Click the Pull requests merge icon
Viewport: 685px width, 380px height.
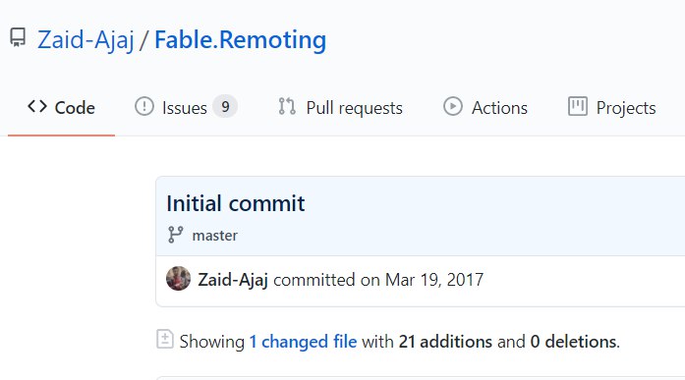click(287, 106)
